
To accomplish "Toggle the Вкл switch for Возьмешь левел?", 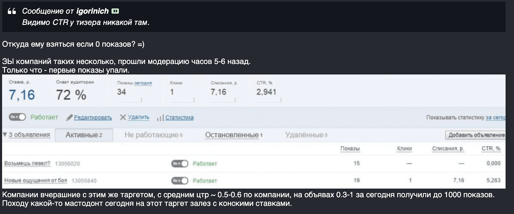I will (180, 163).
